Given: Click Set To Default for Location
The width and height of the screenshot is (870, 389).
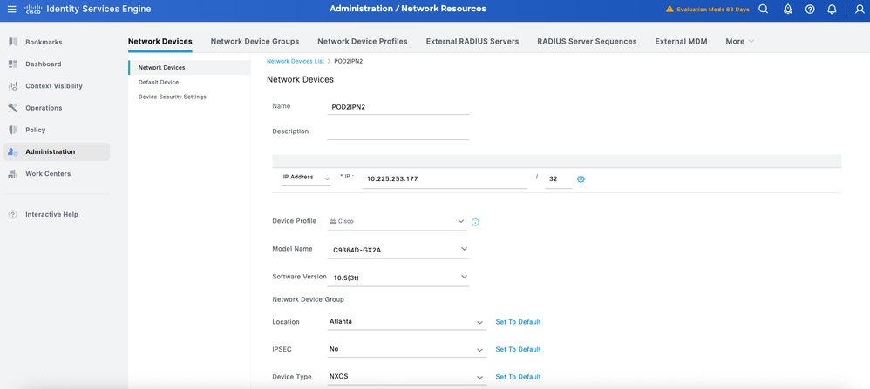Looking at the screenshot, I should (x=518, y=322).
